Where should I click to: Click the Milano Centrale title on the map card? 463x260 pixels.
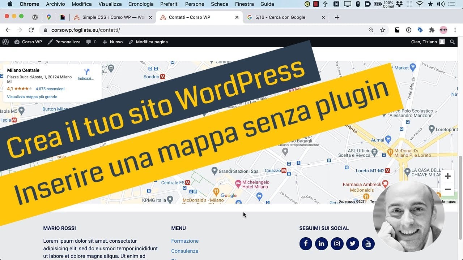click(23, 70)
